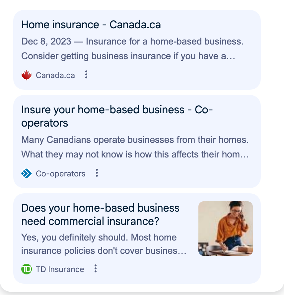The height and width of the screenshot is (295, 284).
Task: Open three-dot menu beside Canada.ca
Action: [86, 74]
